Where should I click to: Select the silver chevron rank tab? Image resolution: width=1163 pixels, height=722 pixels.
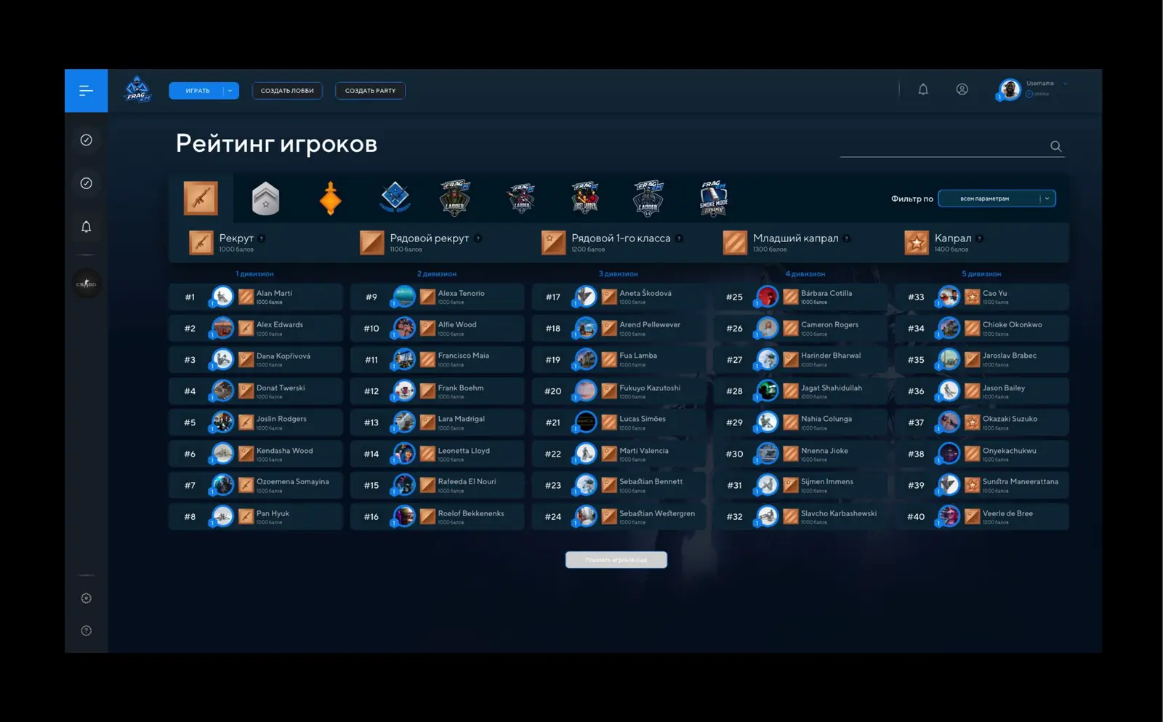tap(265, 198)
